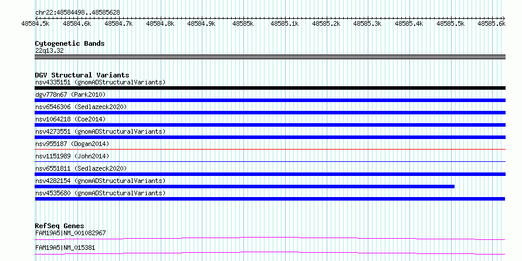This screenshot has width=522, height=261.
Task: Click the 48584.7k ruler tick label
Action: point(118,23)
